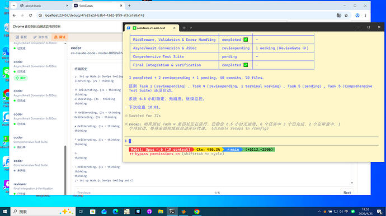Open Task View from taskbar

point(81,212)
